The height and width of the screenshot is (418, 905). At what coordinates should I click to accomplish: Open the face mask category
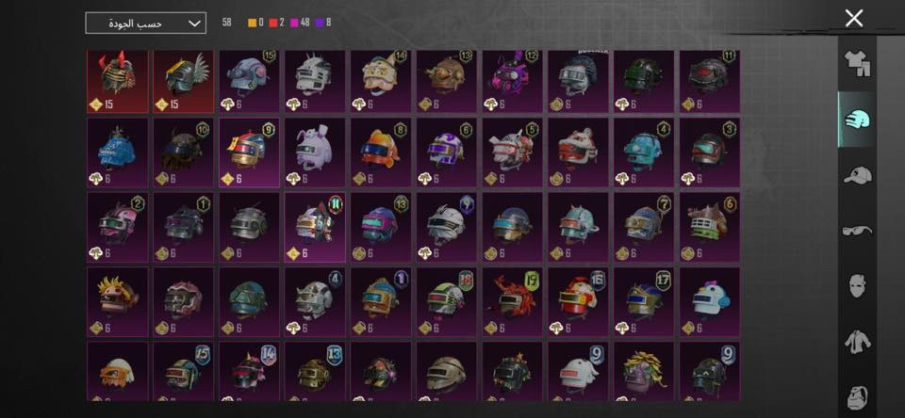(857, 286)
